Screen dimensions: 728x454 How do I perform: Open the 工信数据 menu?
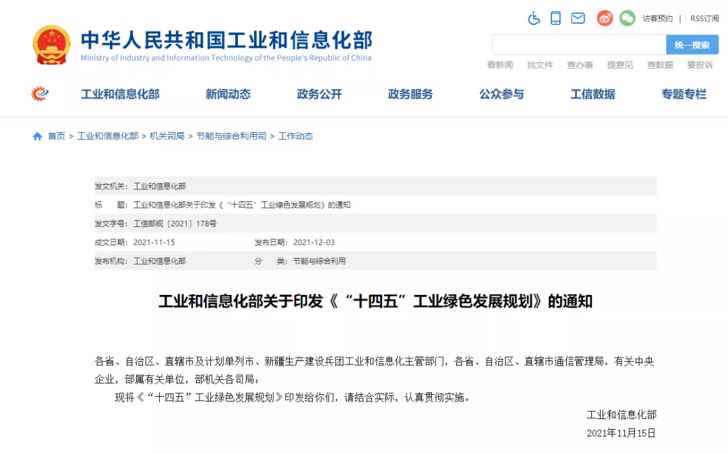593,94
